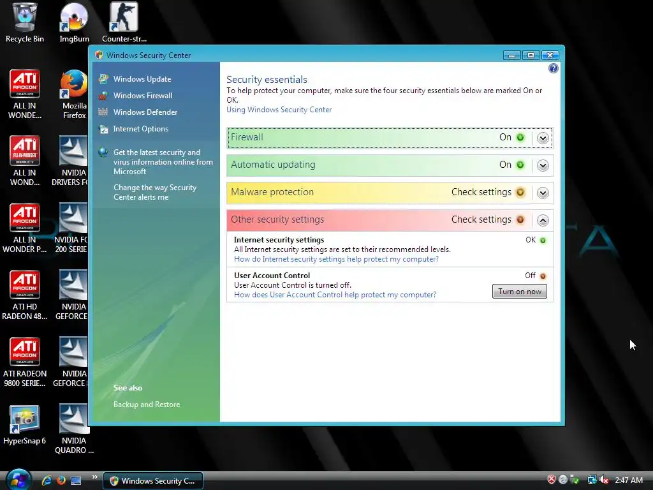Click the 2:47 AM system clock

point(628,480)
